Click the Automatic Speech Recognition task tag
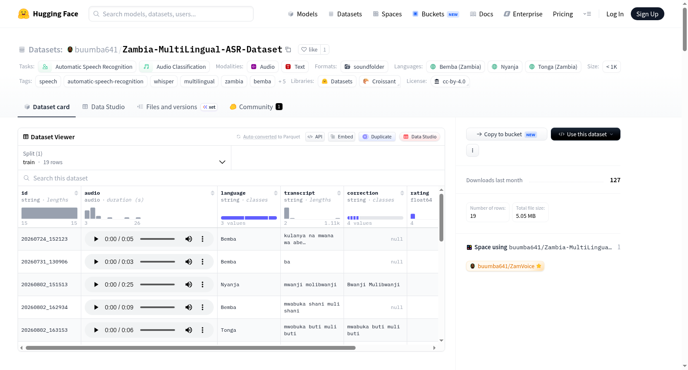Viewport: 688px width, 370px height. [87, 67]
